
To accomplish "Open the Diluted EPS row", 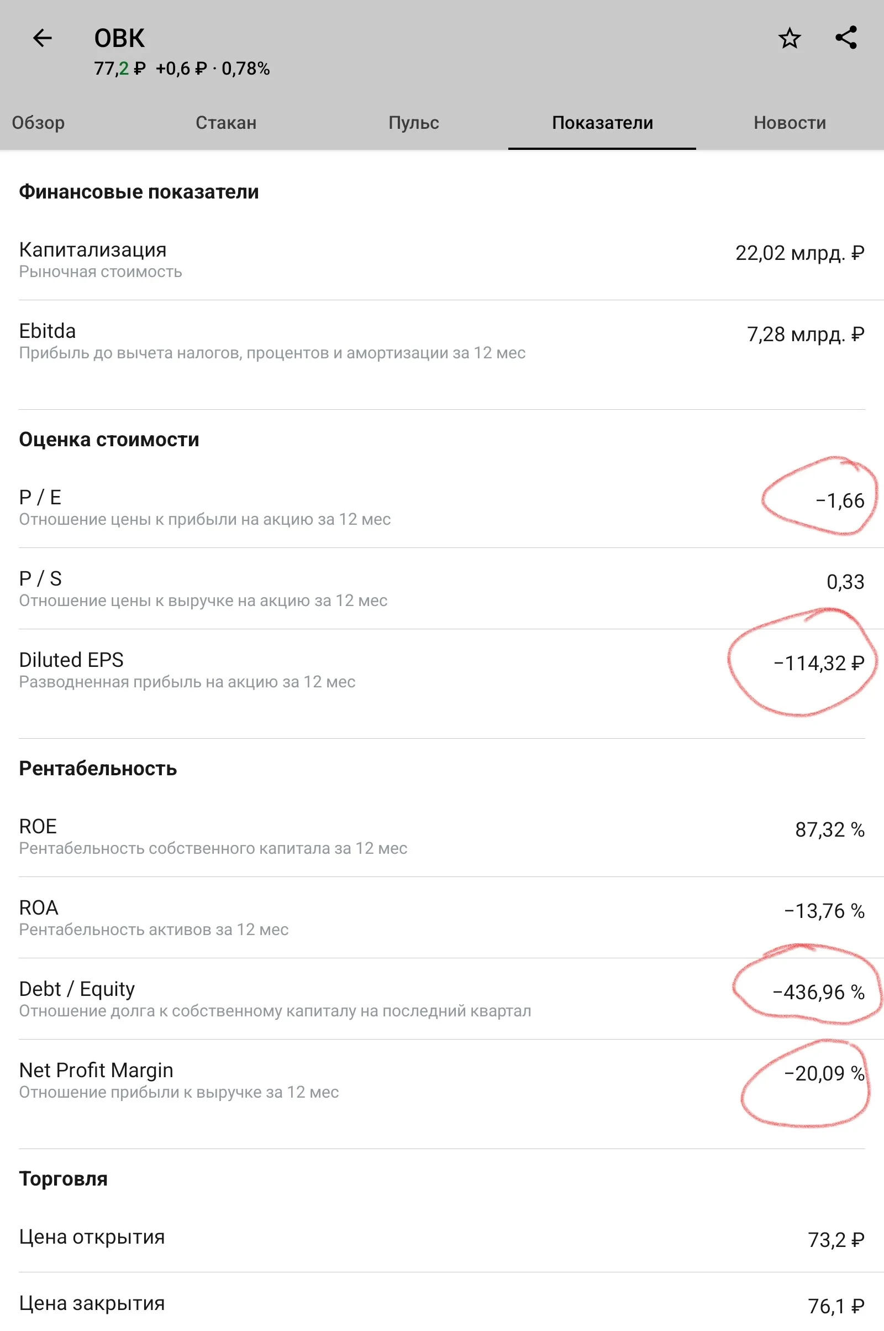I will point(442,683).
